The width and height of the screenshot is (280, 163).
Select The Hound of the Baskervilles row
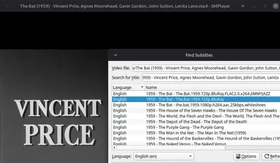point(196,139)
